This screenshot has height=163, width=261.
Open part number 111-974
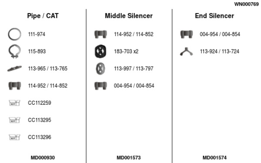click(37, 34)
